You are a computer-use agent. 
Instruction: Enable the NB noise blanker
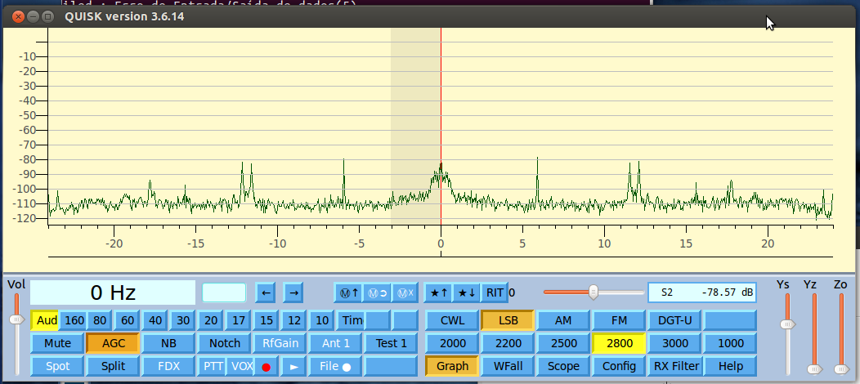click(168, 343)
